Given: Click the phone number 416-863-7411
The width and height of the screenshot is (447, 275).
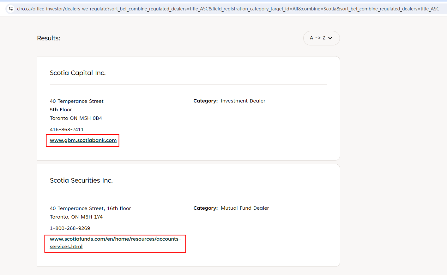Looking at the screenshot, I should coord(67,130).
